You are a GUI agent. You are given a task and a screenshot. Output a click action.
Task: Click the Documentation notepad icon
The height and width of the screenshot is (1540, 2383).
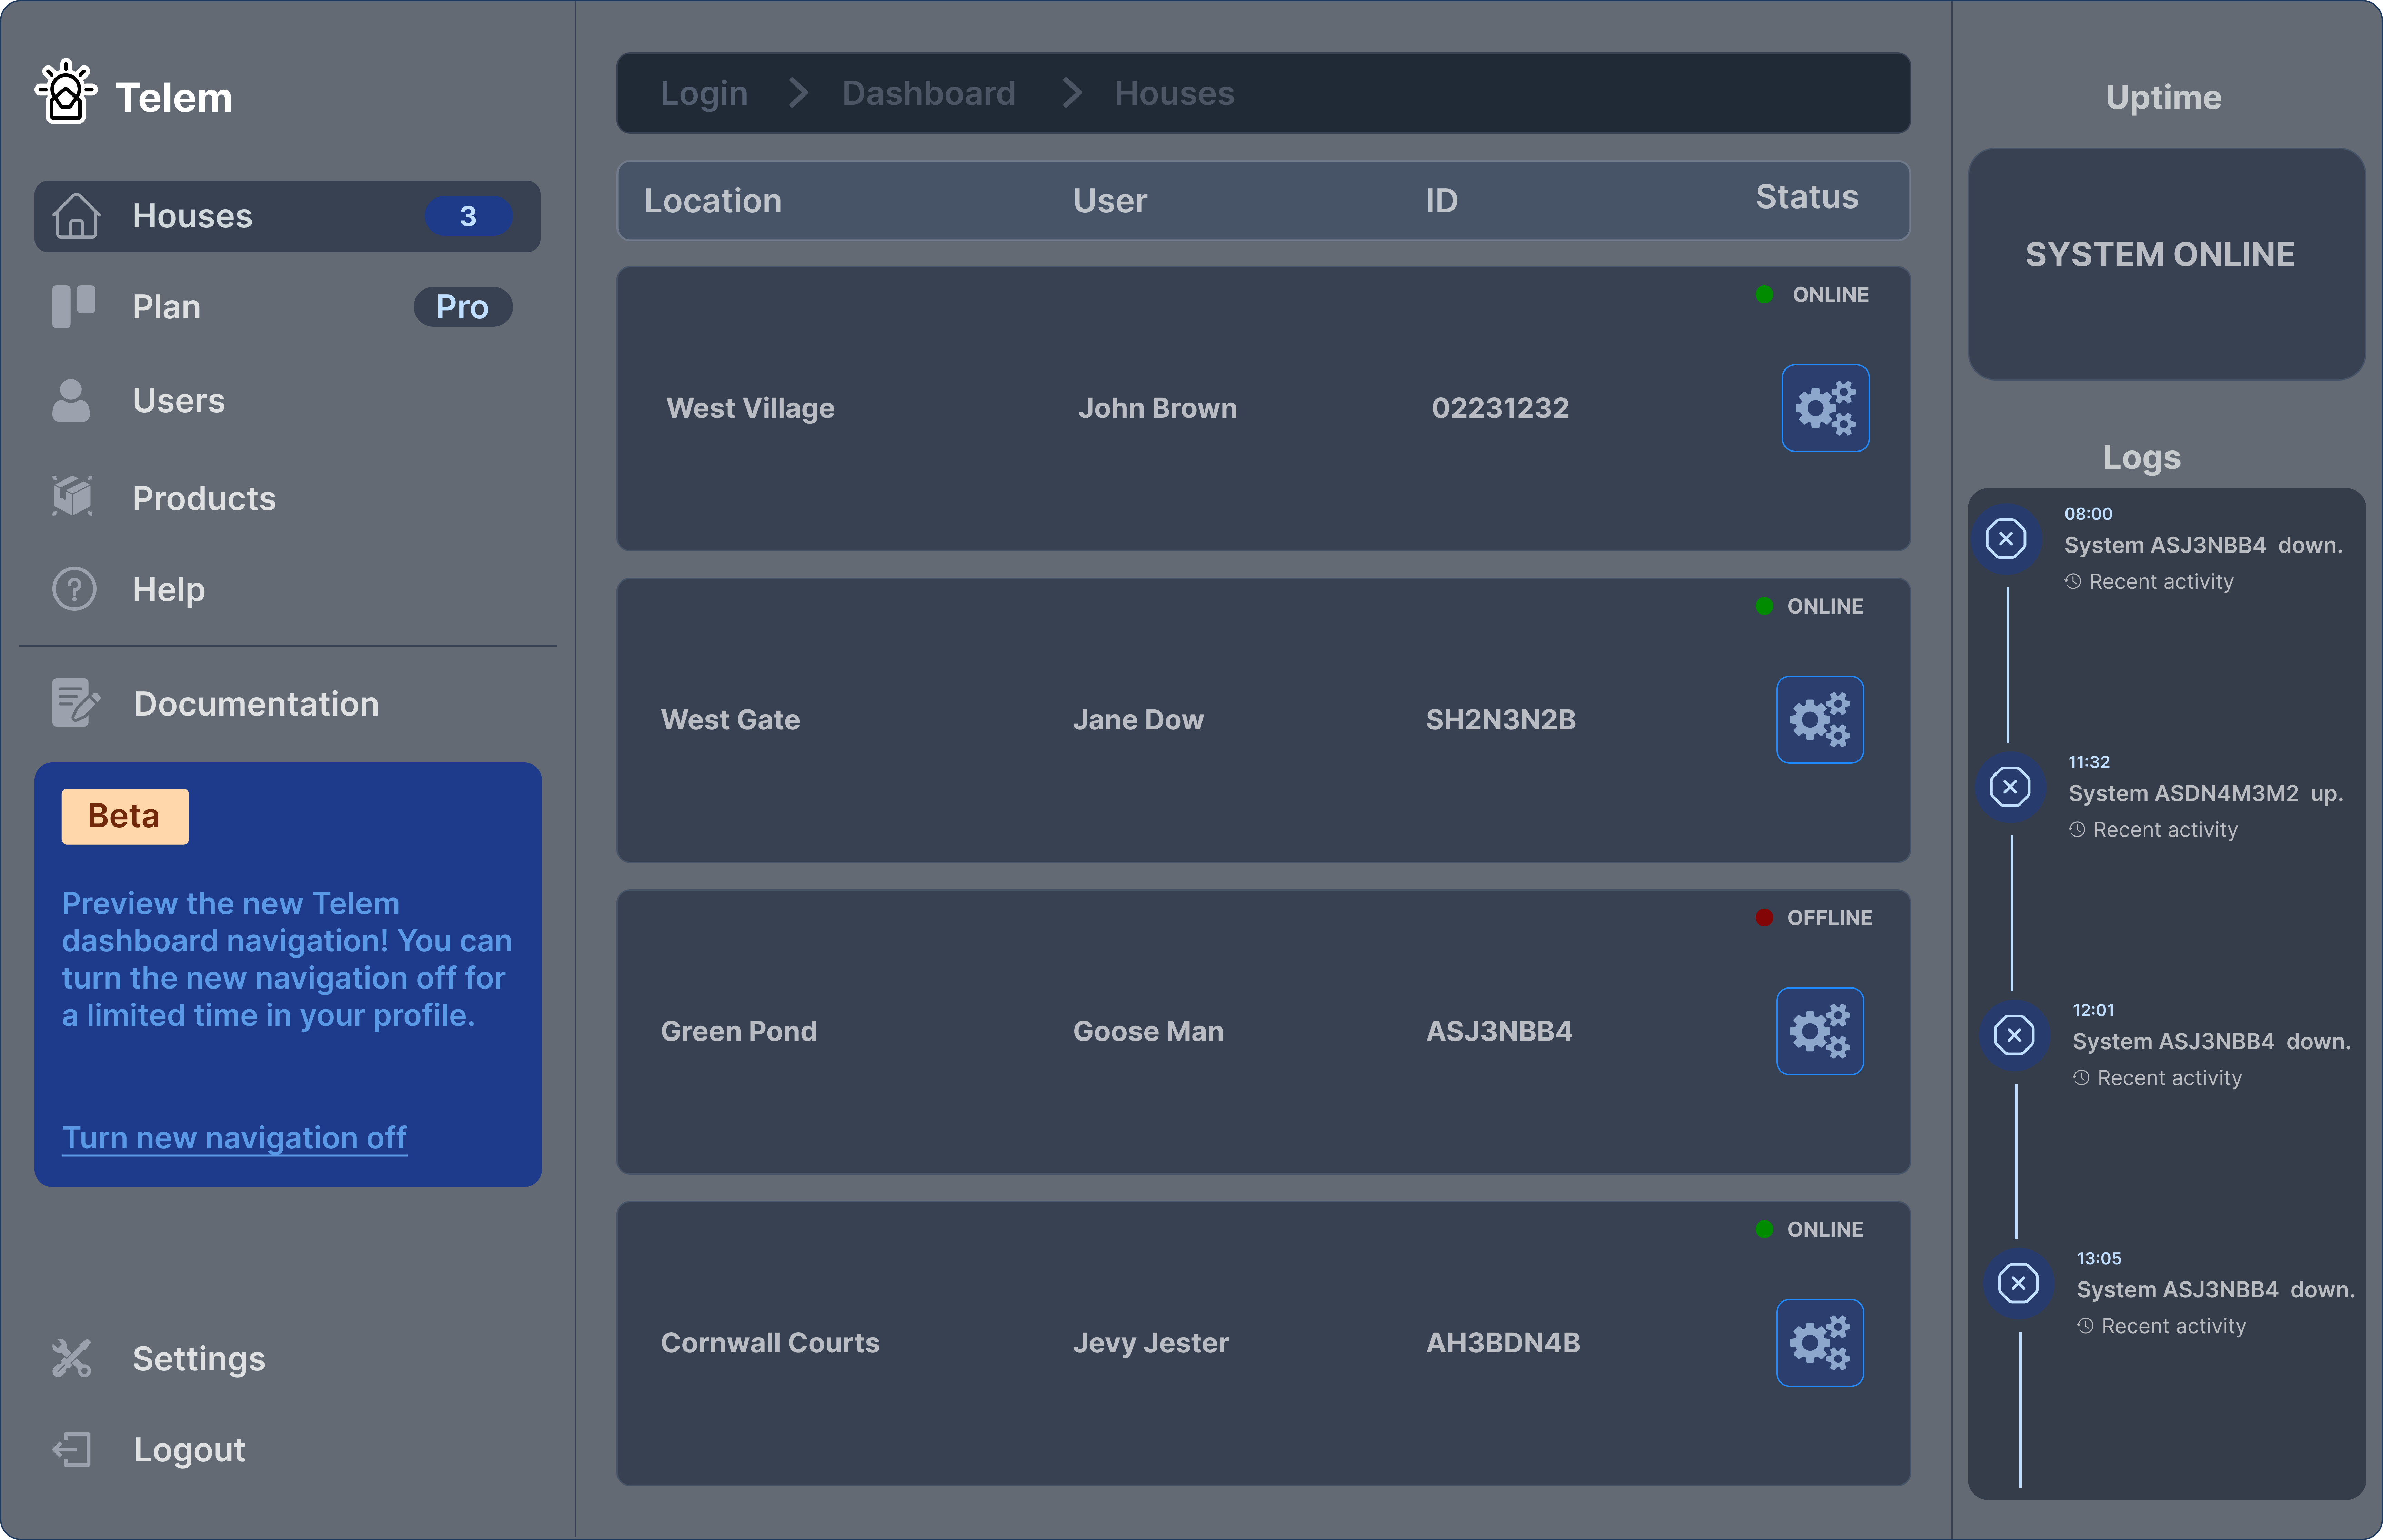pyautogui.click(x=76, y=703)
